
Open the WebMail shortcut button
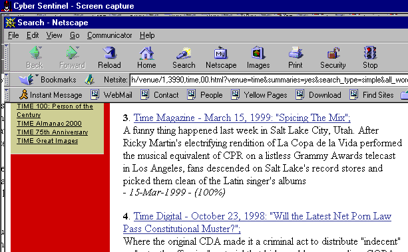[x=111, y=95]
